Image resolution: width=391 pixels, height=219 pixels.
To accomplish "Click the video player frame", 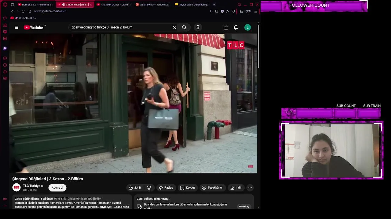I will point(133,103).
